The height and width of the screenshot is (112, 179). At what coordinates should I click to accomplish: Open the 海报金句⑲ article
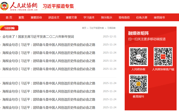49,61
